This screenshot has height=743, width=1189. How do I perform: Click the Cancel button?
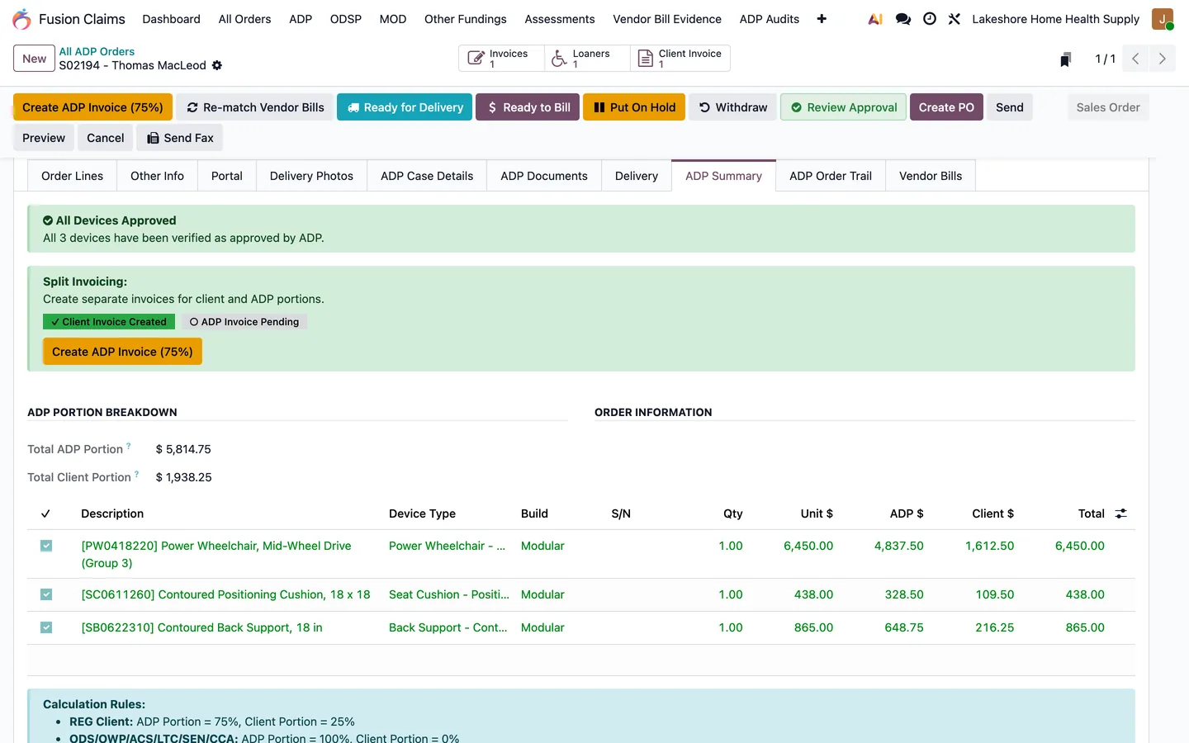106,138
